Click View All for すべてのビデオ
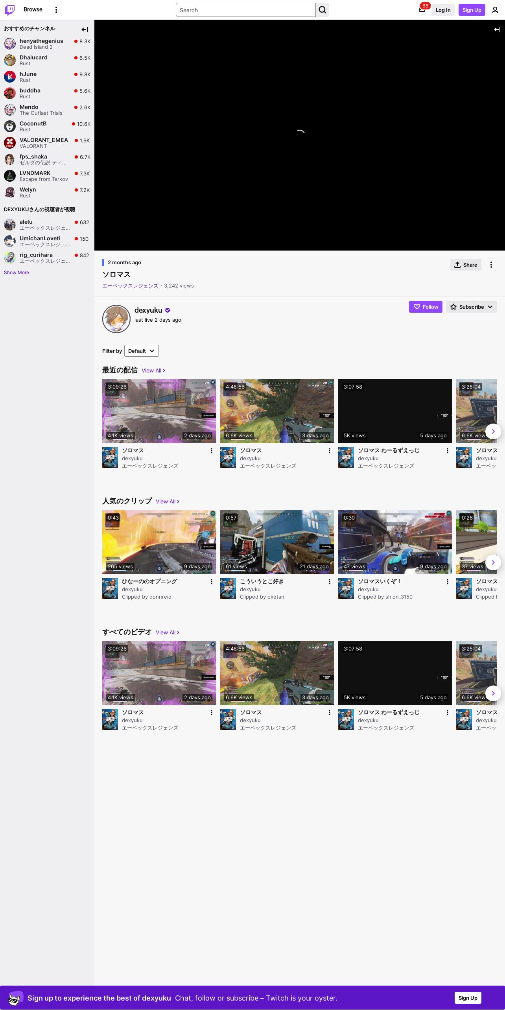505x1010 pixels. [168, 632]
